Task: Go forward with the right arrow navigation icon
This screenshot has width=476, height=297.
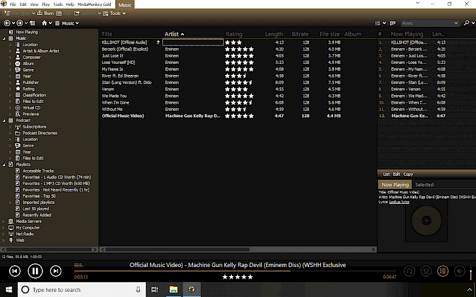Action: pyautogui.click(x=20, y=23)
